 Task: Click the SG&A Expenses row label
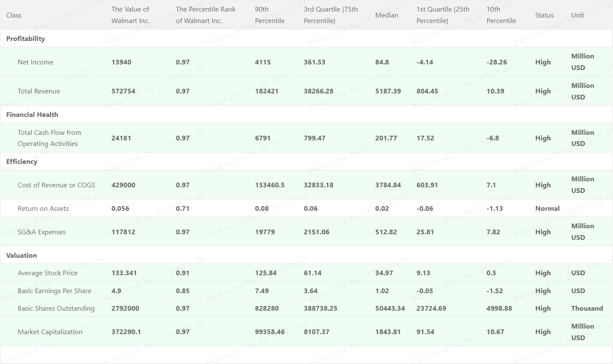click(42, 232)
